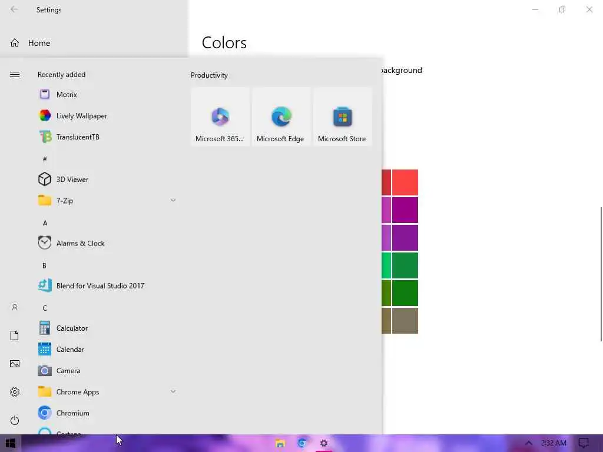
Task: Click the letter A section header
Action: point(45,223)
